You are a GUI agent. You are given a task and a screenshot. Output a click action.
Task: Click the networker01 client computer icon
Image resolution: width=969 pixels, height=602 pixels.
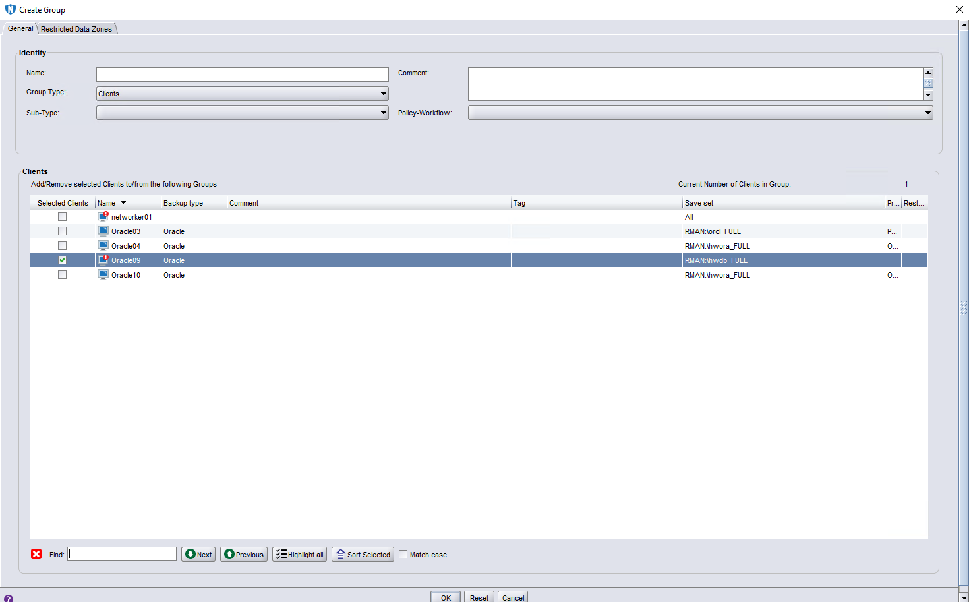point(103,216)
